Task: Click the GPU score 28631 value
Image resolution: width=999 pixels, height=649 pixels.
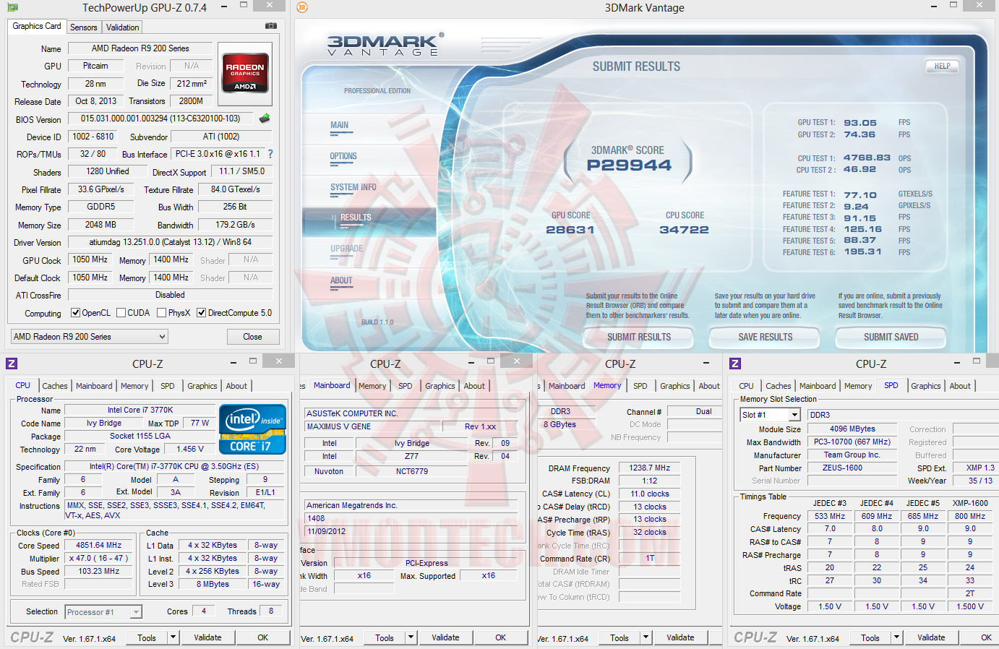Action: (x=570, y=230)
